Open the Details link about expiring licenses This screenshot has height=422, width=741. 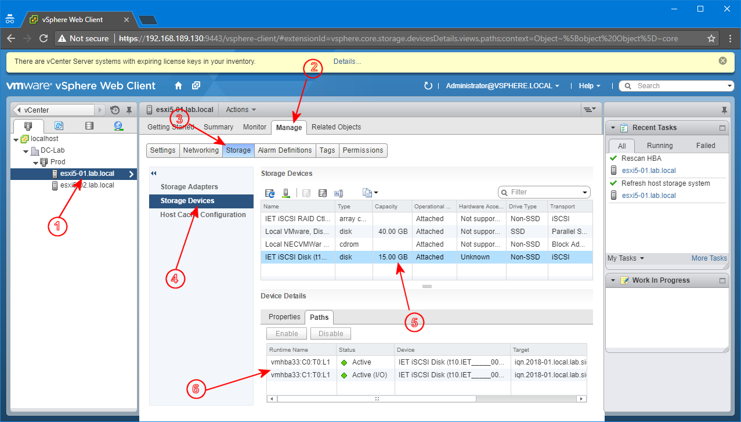[346, 60]
